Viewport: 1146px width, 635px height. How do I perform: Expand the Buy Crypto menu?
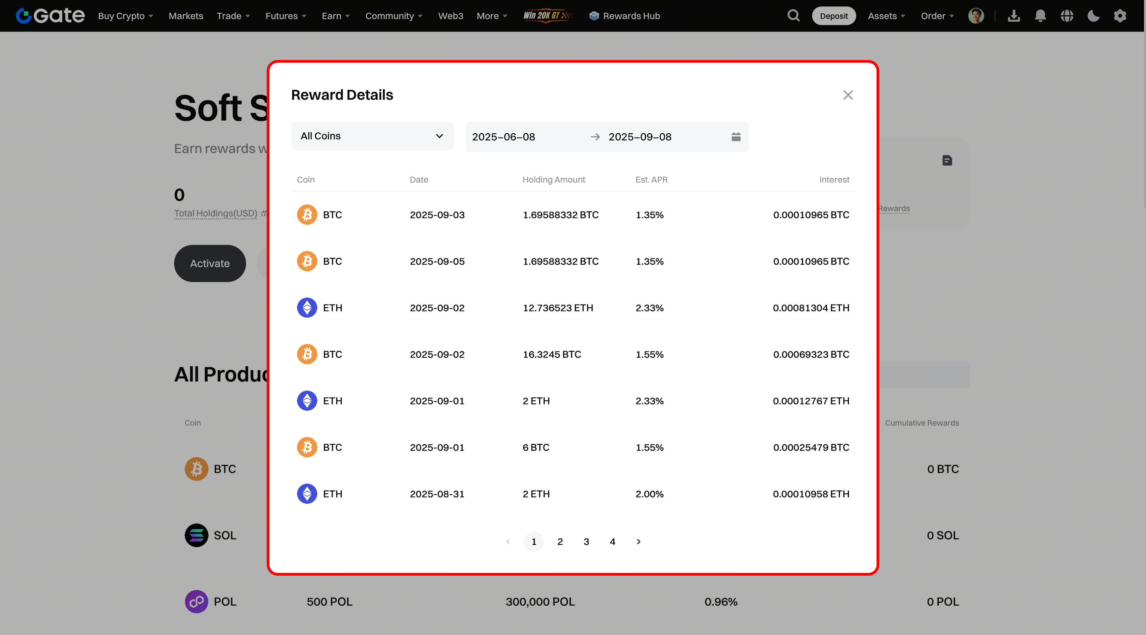(126, 16)
